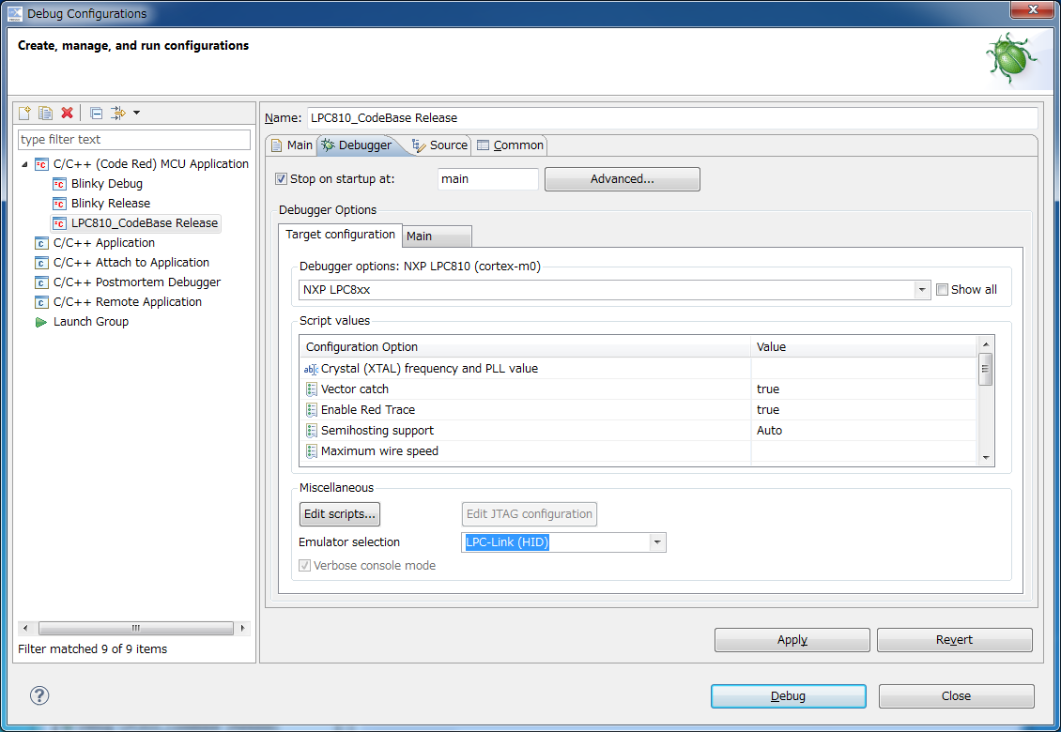Viewport: 1061px width, 732px height.
Task: Click the Script values vertical scrollbar thumb
Action: 985,369
